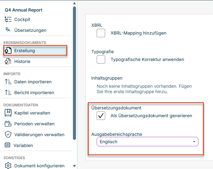Viewport: 213px width, 169px height.
Task: Click the Erstellung document certificate icon
Action: pos(8,50)
